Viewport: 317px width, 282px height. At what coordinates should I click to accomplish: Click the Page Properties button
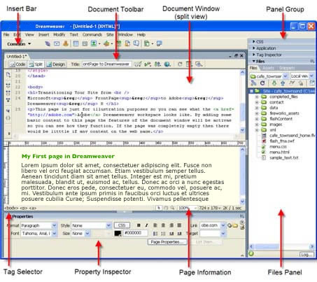[167, 242]
